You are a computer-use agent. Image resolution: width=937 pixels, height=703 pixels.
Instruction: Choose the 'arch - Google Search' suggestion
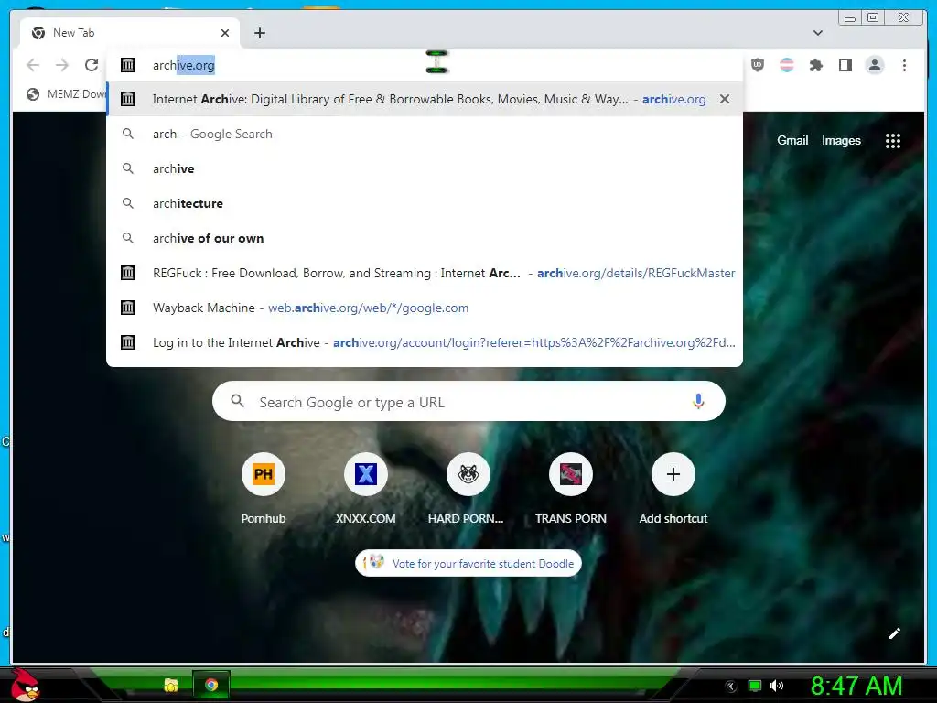click(x=425, y=134)
